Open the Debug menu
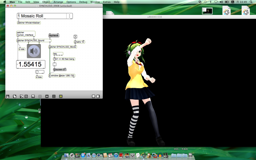256x160 pixels. click(x=83, y=2)
